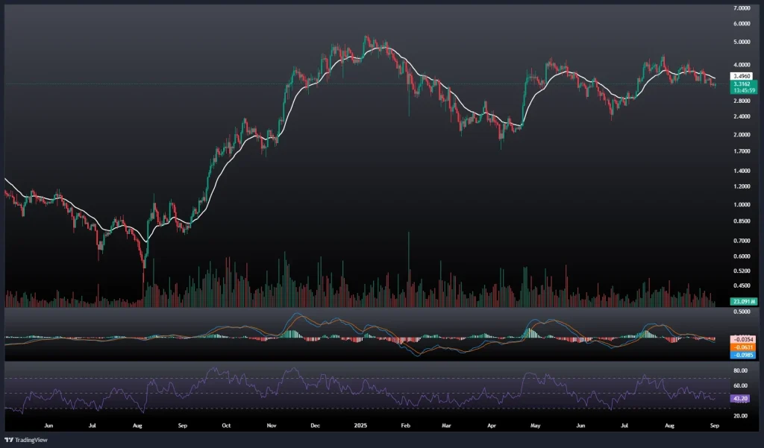Click the blue MACD value -0.0985
Image resolution: width=764 pixels, height=448 pixels.
pyautogui.click(x=743, y=356)
